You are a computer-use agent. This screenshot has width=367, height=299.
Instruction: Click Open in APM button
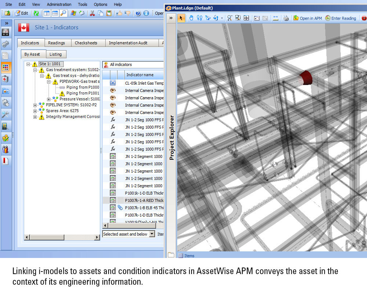pyautogui.click(x=308, y=18)
